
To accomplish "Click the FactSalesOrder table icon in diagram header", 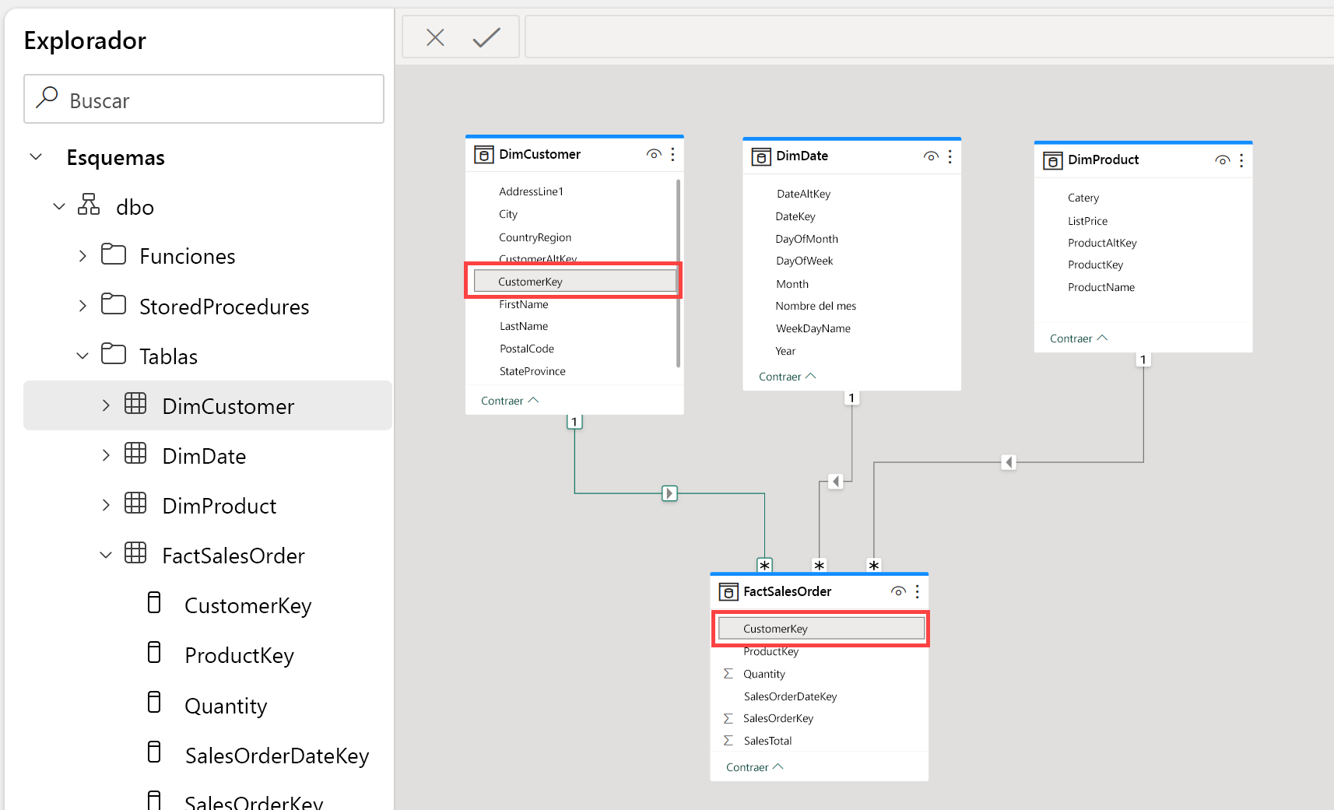I will tap(728, 591).
